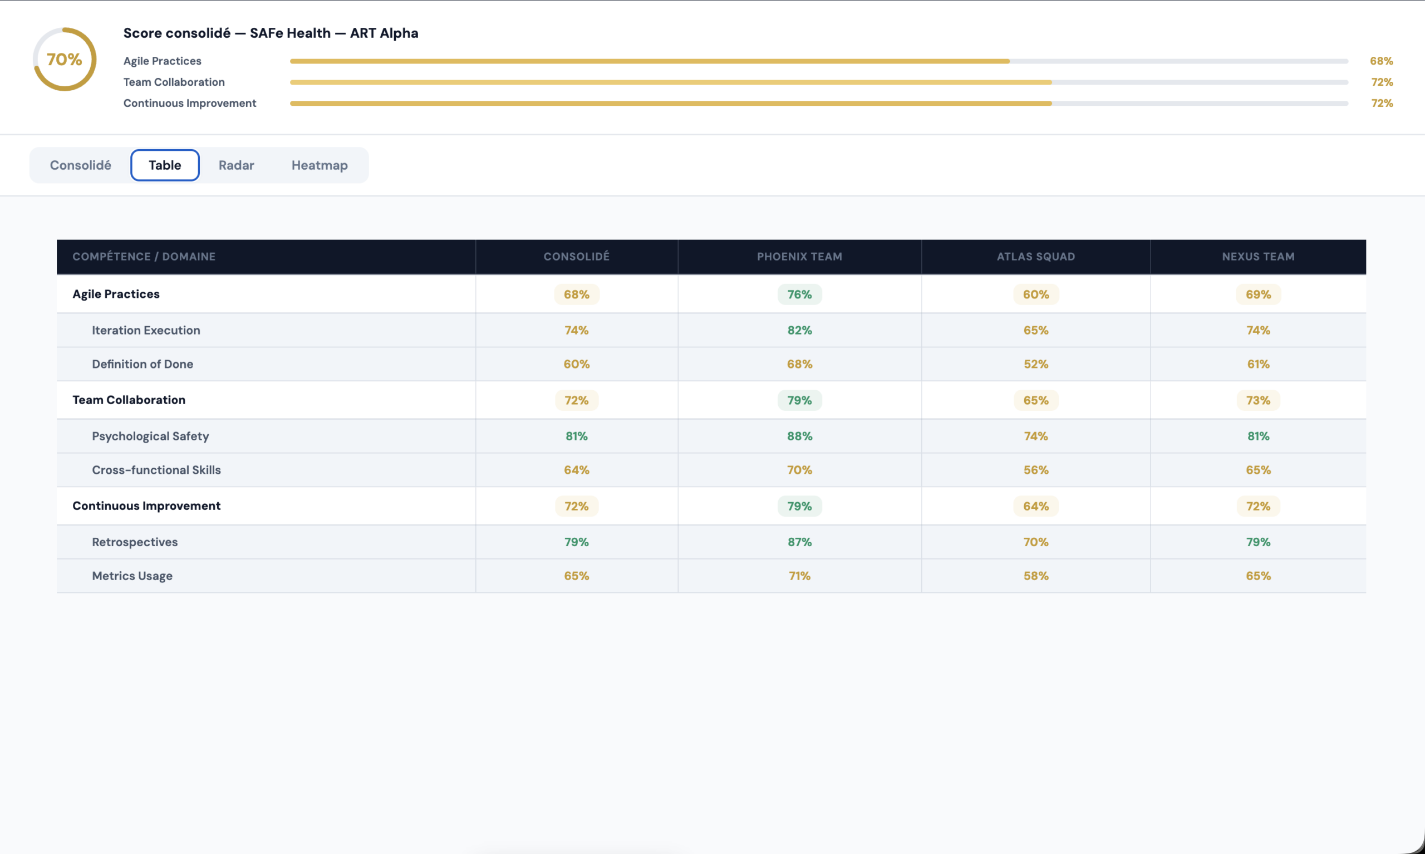Collapse the Team Collaboration table row
Viewport: 1425px width, 854px height.
pos(129,400)
